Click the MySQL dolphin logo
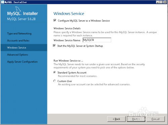This screenshot has width=168, height=125. pyautogui.click(x=18, y=9)
